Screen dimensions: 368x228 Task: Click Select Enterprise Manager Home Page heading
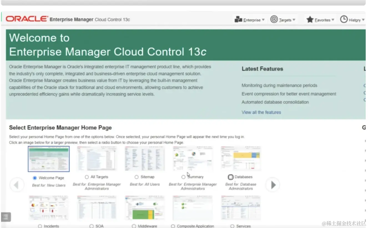coord(60,128)
